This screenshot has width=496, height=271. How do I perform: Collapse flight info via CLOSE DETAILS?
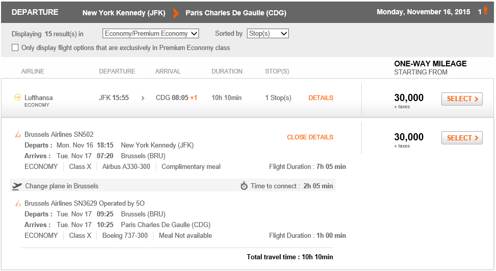[x=310, y=137]
